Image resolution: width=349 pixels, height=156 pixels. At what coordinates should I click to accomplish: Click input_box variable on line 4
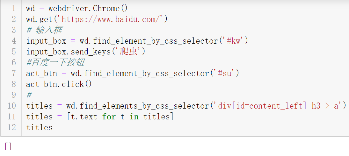(x=46, y=41)
